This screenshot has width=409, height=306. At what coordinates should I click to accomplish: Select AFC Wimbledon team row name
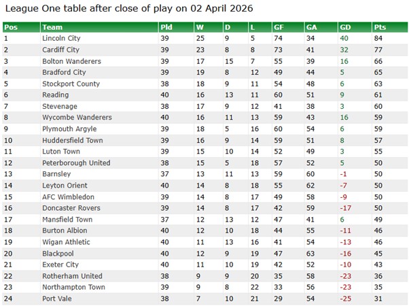(x=68, y=197)
